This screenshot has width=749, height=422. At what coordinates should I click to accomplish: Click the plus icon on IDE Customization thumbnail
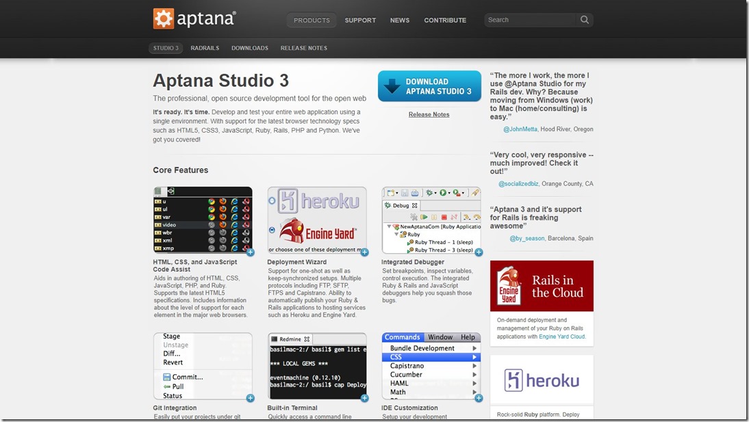point(479,398)
